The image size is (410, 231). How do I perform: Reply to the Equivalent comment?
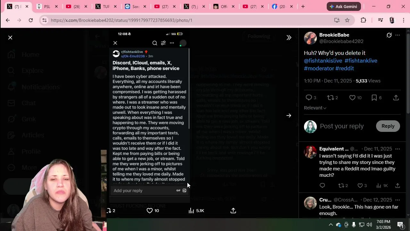322,185
